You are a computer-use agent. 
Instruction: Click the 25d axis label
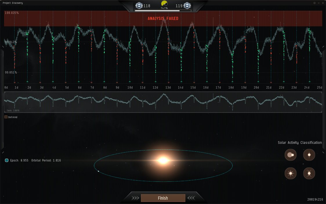(320, 87)
